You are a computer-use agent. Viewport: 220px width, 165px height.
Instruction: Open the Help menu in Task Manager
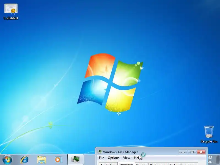click(x=137, y=158)
